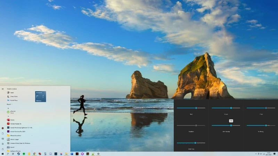Click the Windows Start button
This screenshot has width=278, height=156.
(x=2, y=154)
